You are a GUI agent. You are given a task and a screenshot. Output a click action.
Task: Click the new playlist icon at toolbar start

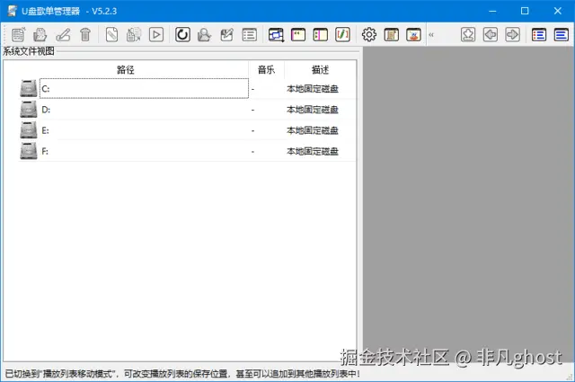pos(18,35)
